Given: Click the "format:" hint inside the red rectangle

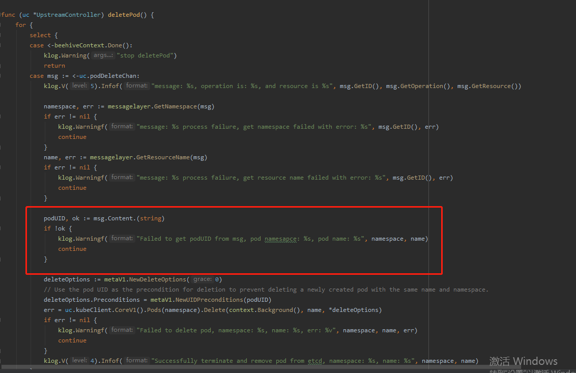Looking at the screenshot, I should [x=122, y=238].
